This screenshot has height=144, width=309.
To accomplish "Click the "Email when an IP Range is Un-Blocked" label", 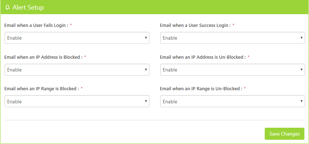I will click(201, 89).
